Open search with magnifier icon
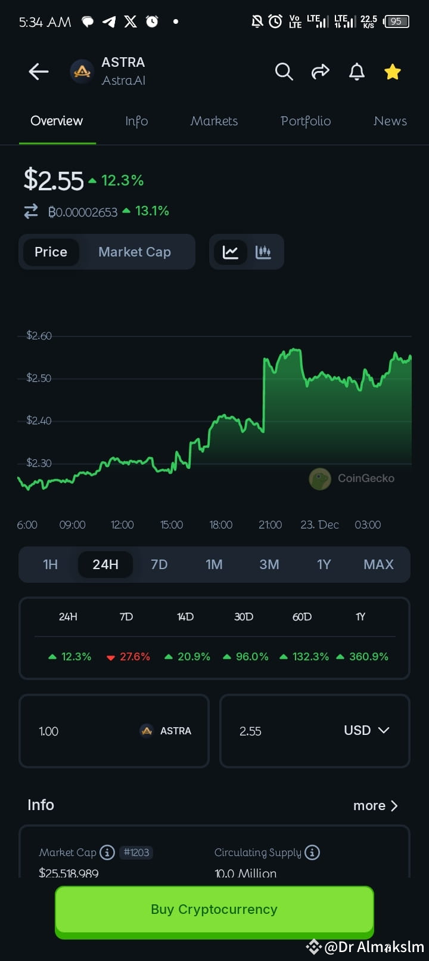Viewport: 429px width, 961px height. [284, 72]
